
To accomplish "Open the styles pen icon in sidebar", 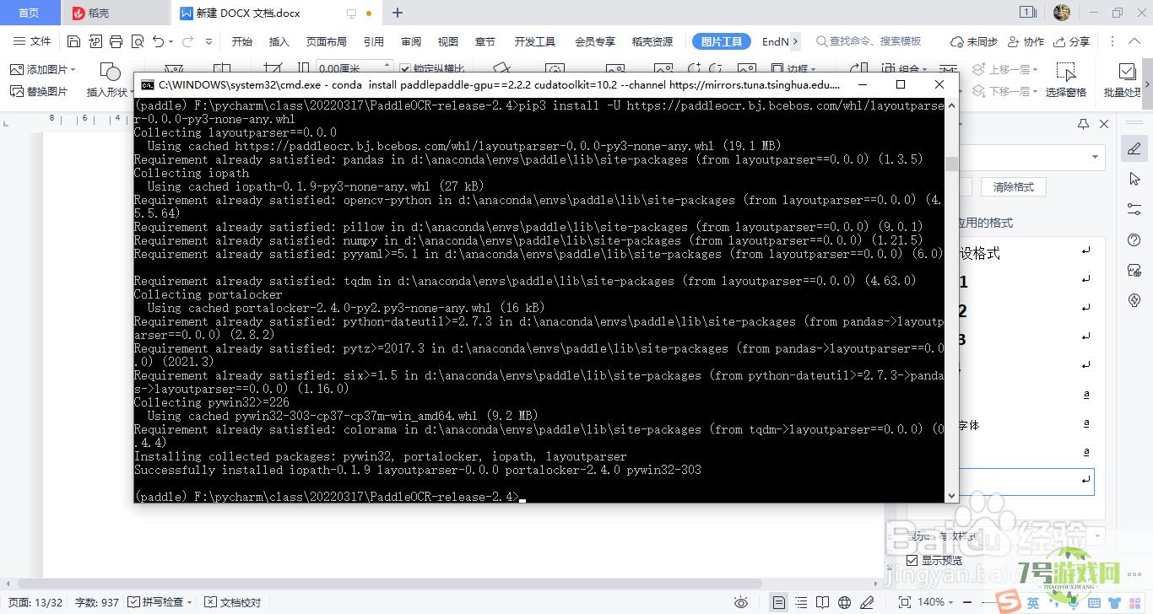I will tap(1134, 149).
